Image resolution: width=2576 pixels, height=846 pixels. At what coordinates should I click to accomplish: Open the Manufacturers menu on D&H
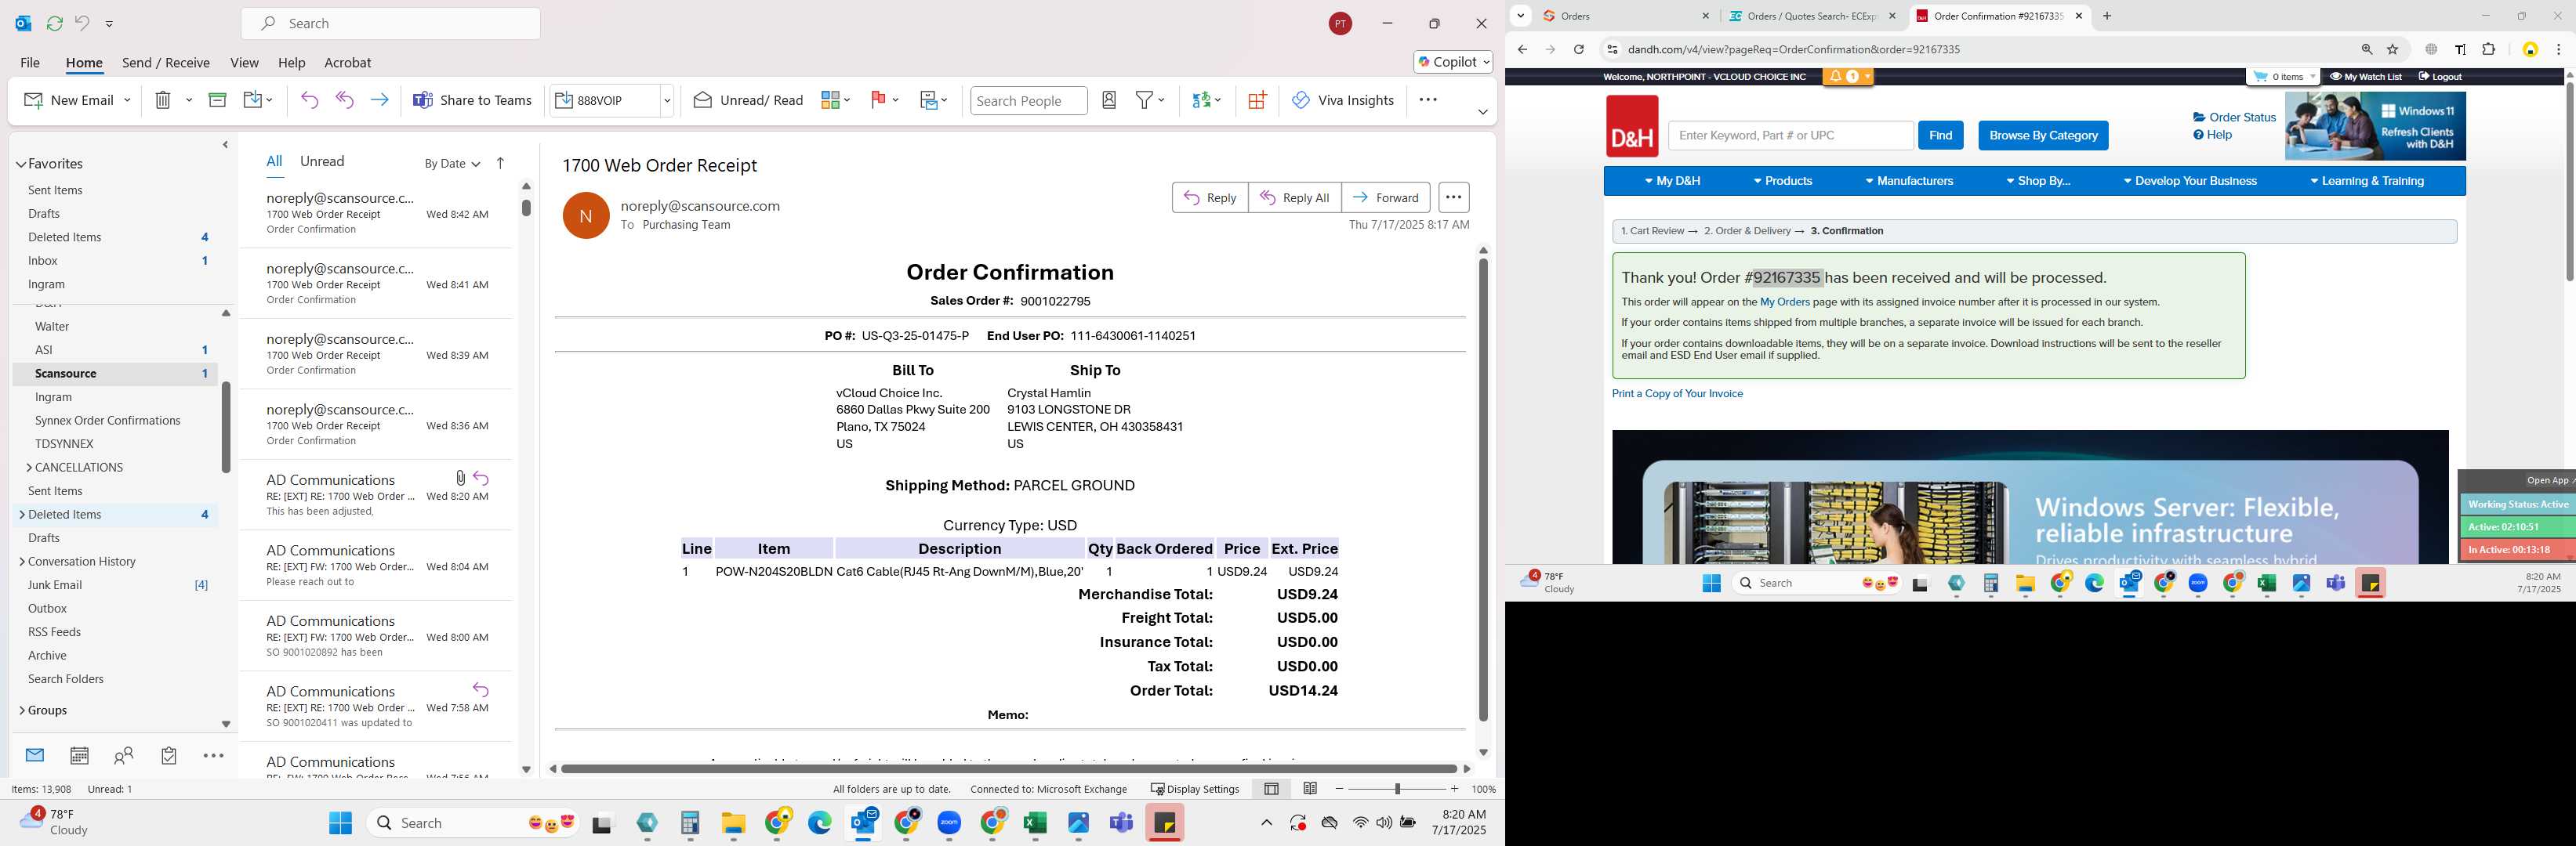1908,181
